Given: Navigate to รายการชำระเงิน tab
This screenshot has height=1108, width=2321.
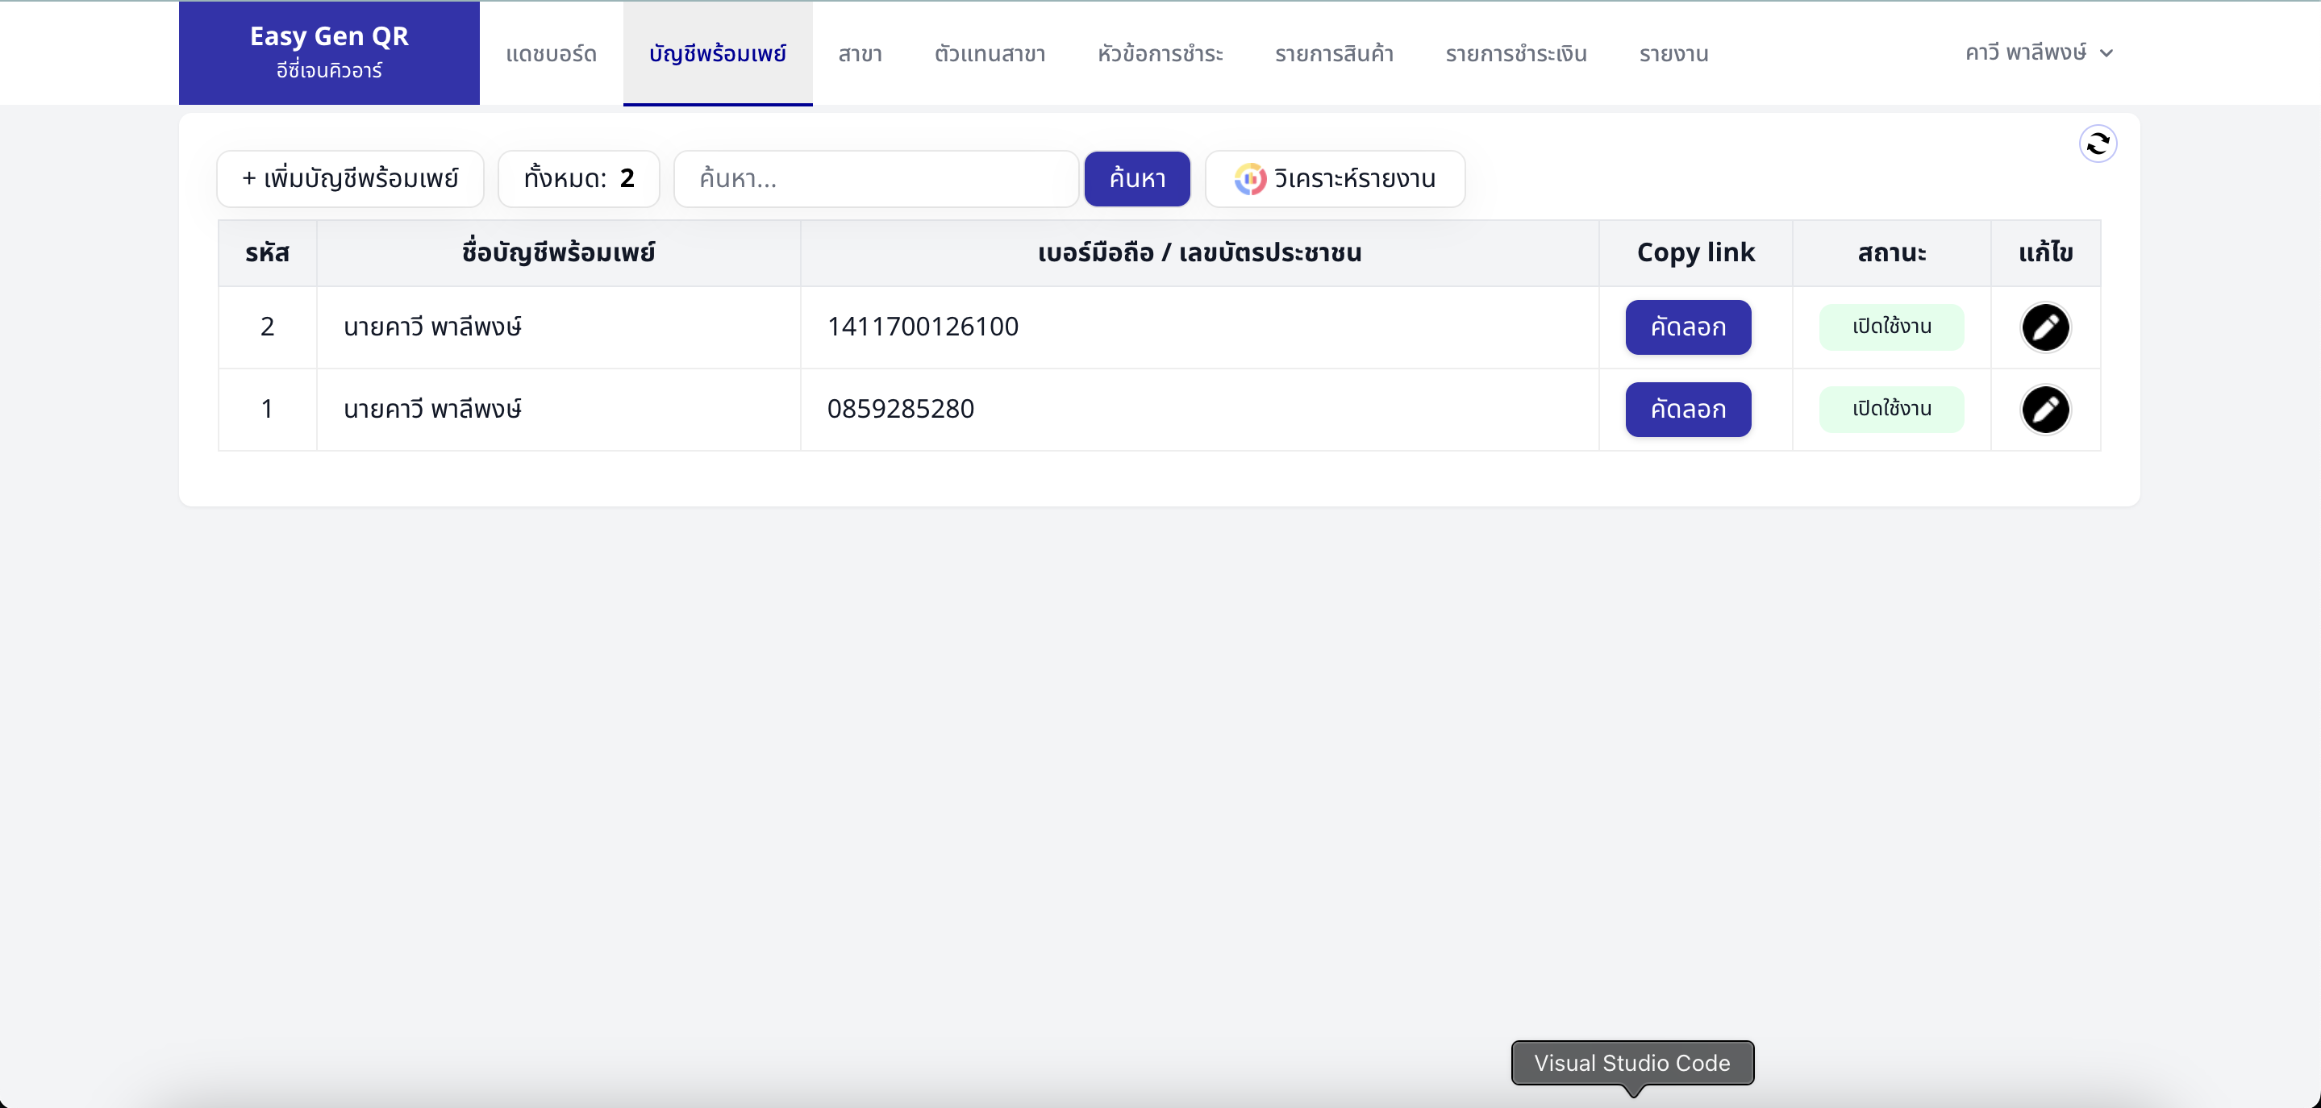Looking at the screenshot, I should tap(1515, 54).
